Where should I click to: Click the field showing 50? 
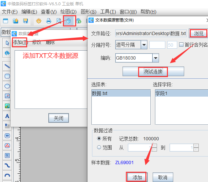[172, 45]
